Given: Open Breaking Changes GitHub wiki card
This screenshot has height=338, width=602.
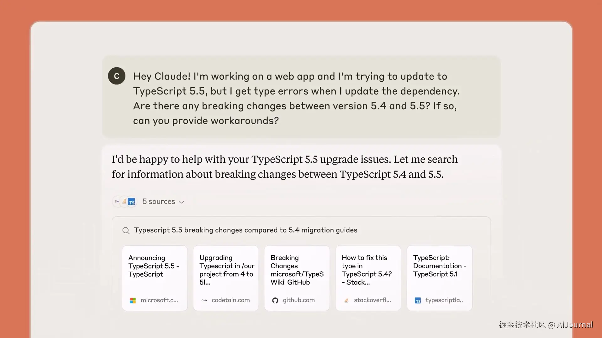Looking at the screenshot, I should pos(297,272).
